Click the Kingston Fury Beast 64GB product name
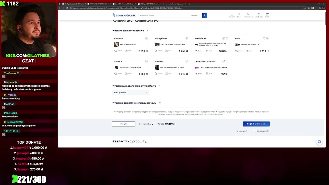Viewport: 329px width, 185px height. point(212,44)
